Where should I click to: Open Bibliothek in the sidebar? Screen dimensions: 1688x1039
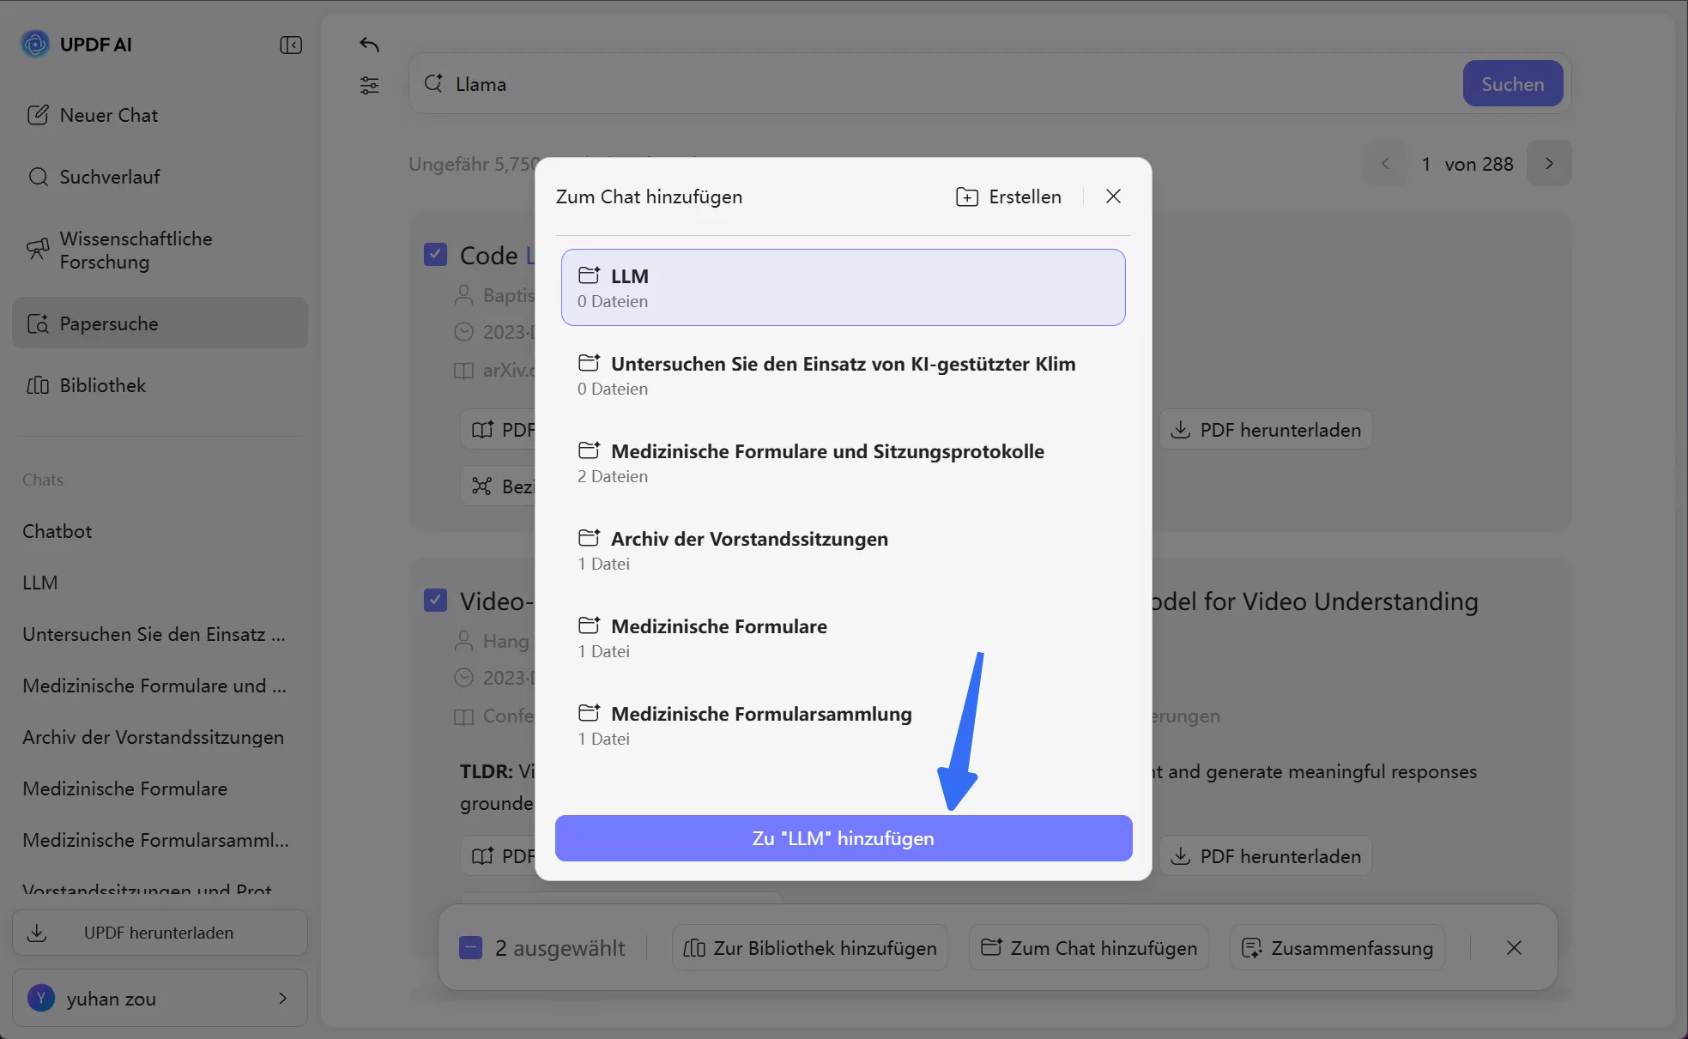tap(103, 385)
